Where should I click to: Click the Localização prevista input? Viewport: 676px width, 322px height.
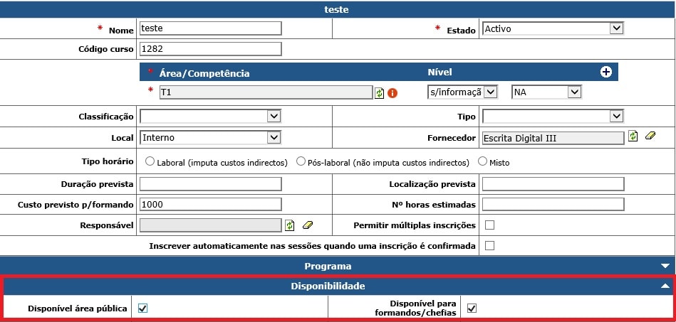tap(553, 184)
